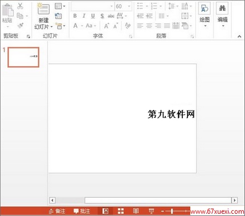This screenshot has height=216, width=245.
Task: Center-align the paragraph text
Action: (149, 26)
